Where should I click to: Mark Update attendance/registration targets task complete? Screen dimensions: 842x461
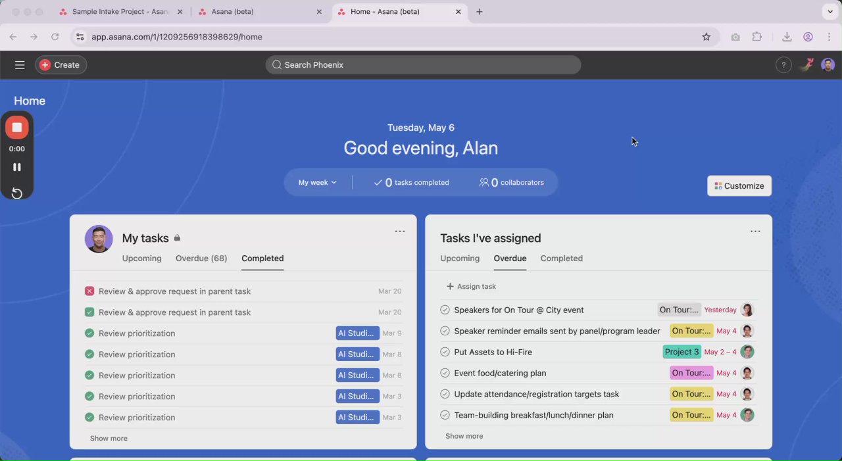pos(445,394)
